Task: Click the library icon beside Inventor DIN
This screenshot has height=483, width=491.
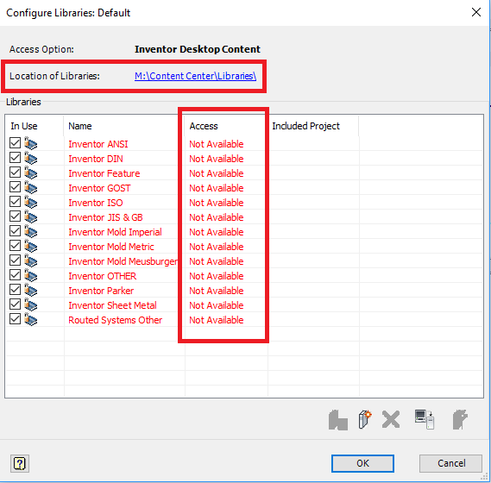Action: (x=31, y=158)
